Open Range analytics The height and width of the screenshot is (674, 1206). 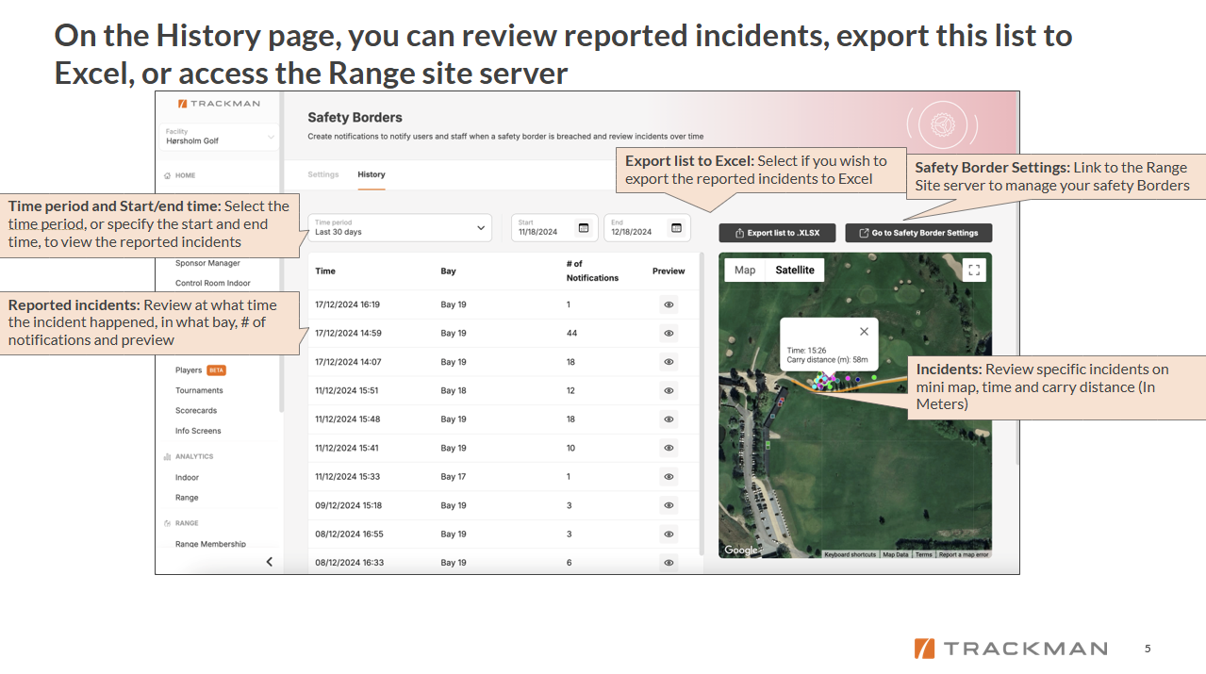[x=187, y=498]
